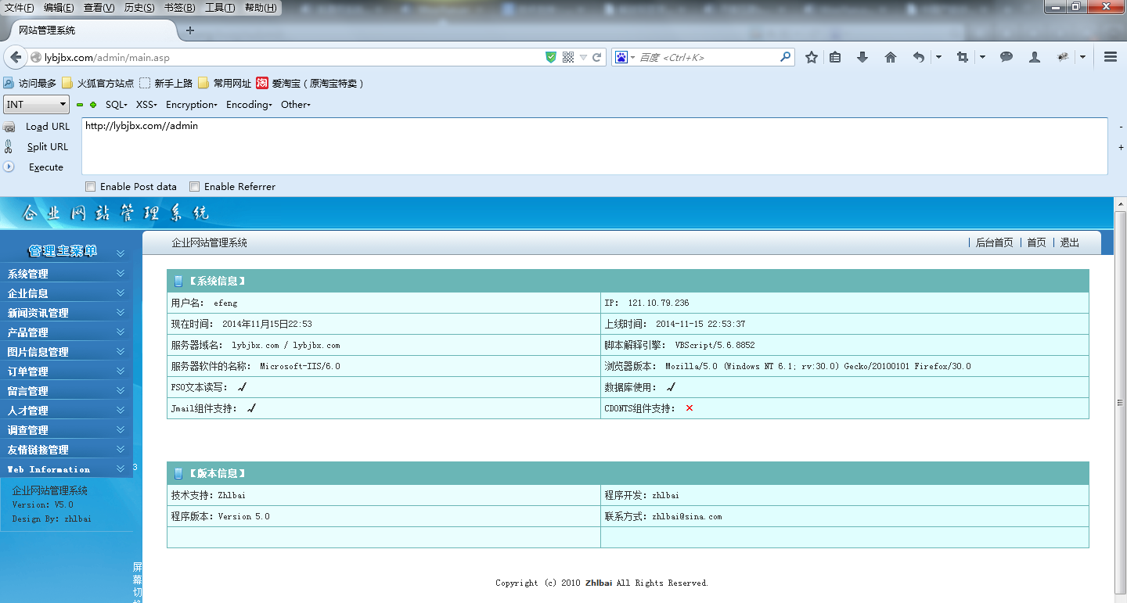Reload the page with the refresh icon
This screenshot has width=1127, height=603.
[597, 57]
